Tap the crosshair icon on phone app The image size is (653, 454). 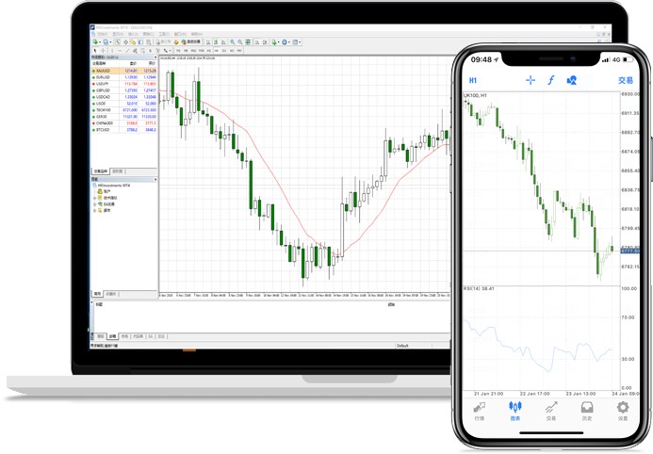pyautogui.click(x=531, y=80)
